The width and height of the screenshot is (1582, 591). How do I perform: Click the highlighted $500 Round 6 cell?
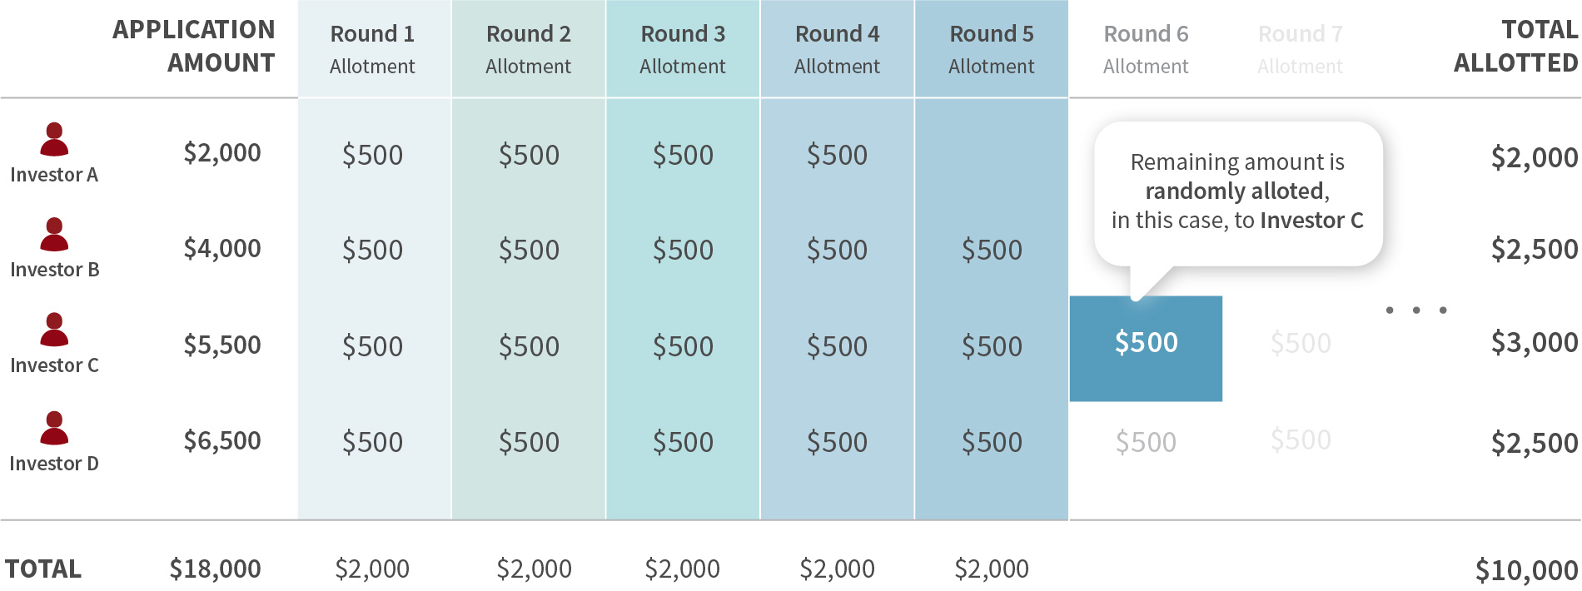[1146, 349]
